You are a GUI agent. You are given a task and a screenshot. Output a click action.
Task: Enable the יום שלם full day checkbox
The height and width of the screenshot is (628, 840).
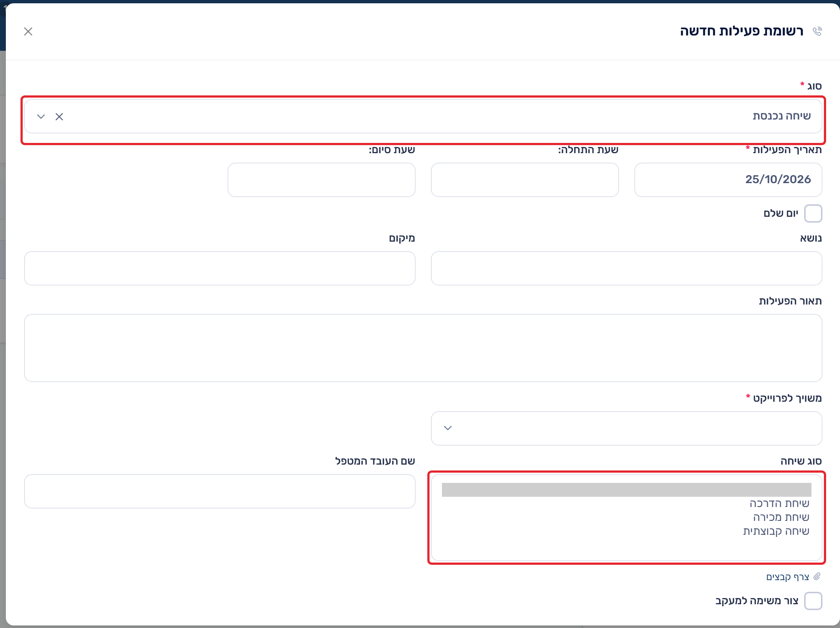[813, 213]
